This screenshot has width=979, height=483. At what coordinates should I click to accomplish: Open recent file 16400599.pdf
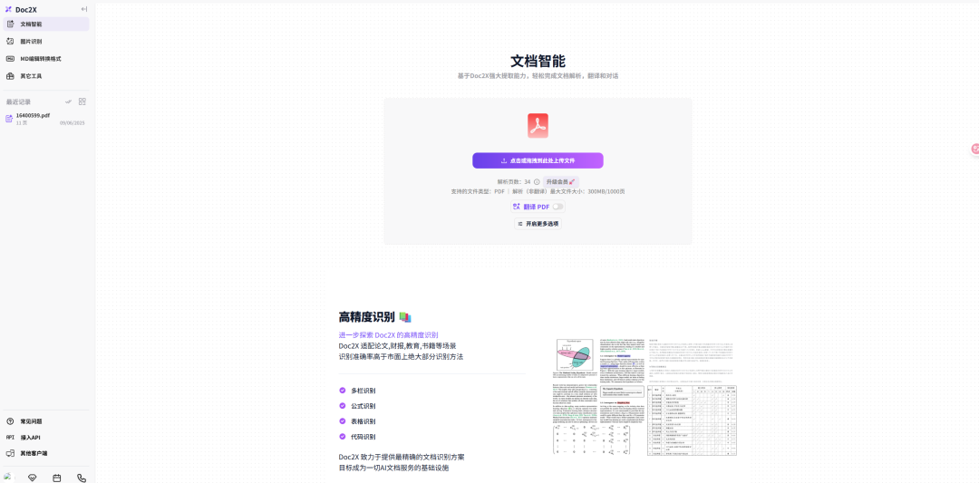(x=46, y=119)
